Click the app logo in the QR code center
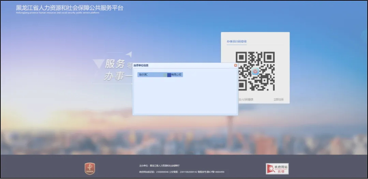 click(x=255, y=71)
